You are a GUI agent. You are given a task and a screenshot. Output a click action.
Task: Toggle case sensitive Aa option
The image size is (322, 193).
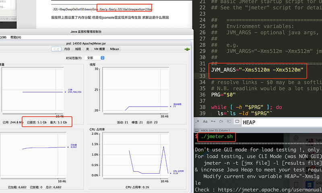205,121
